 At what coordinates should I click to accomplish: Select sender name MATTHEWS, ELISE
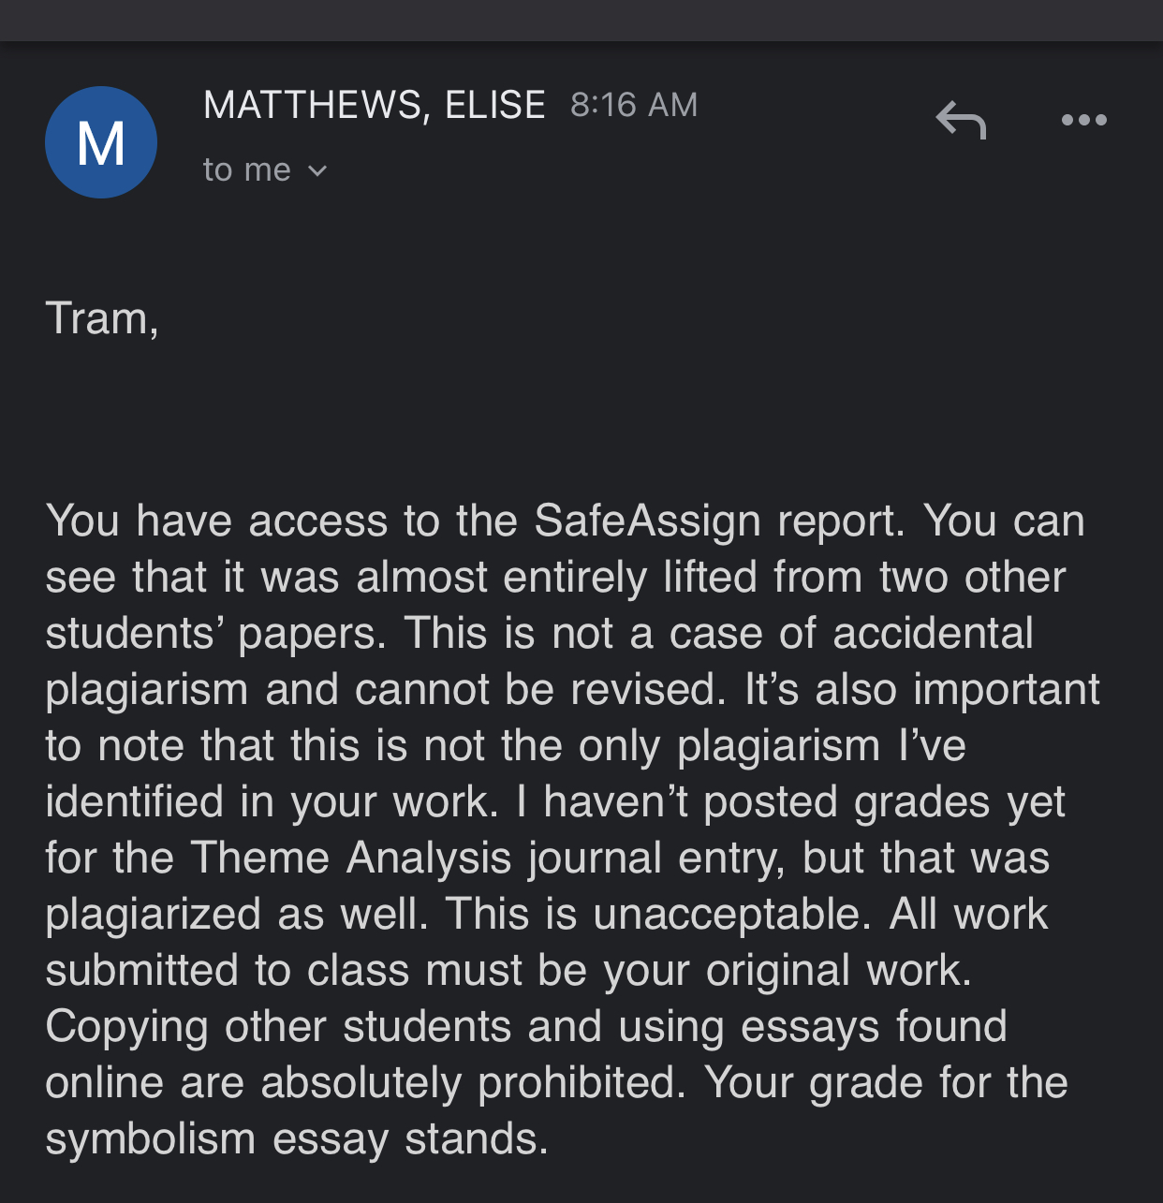(375, 105)
